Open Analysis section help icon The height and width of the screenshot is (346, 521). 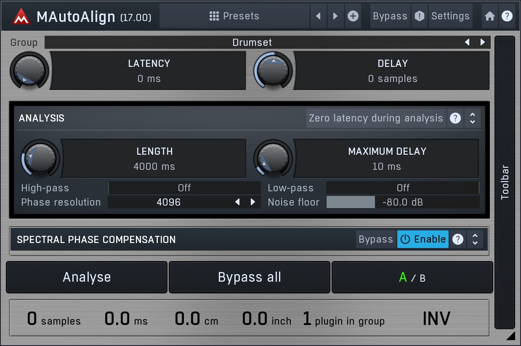[455, 119]
